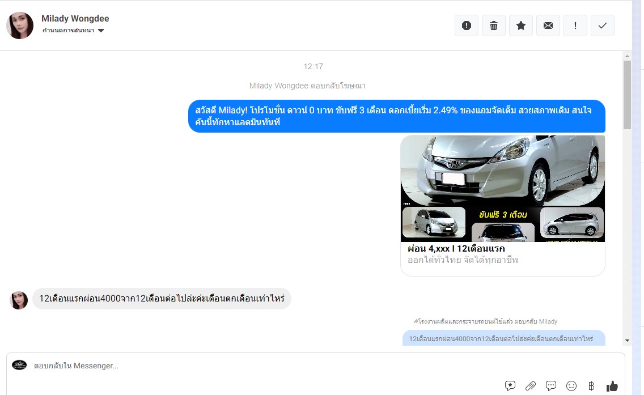
Task: Click the scrollbar down arrow
Action: tap(627, 341)
